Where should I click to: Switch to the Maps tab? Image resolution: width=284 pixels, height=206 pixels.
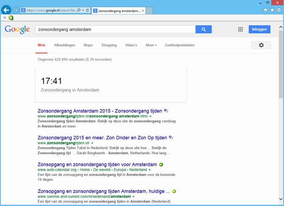88,45
